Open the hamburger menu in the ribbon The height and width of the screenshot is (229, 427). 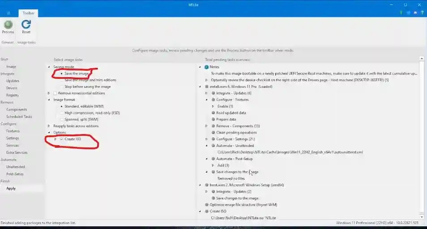point(9,13)
